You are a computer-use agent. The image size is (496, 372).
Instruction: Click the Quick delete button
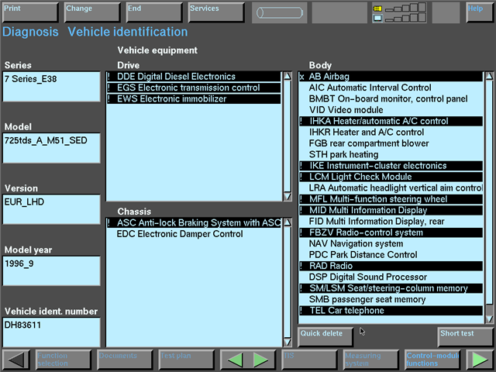[x=325, y=337]
